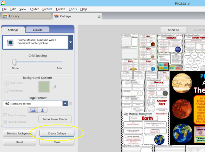Viewport: 205px width, 152px height.
Task: Open the Folder menu
Action: (34, 9)
